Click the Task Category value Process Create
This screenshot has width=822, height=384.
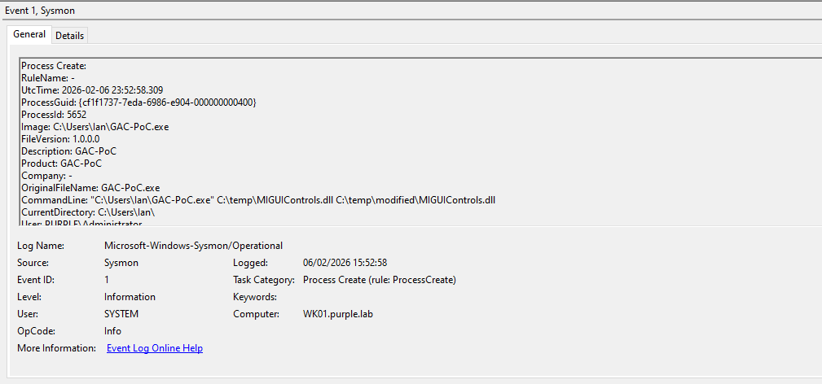[x=379, y=280]
